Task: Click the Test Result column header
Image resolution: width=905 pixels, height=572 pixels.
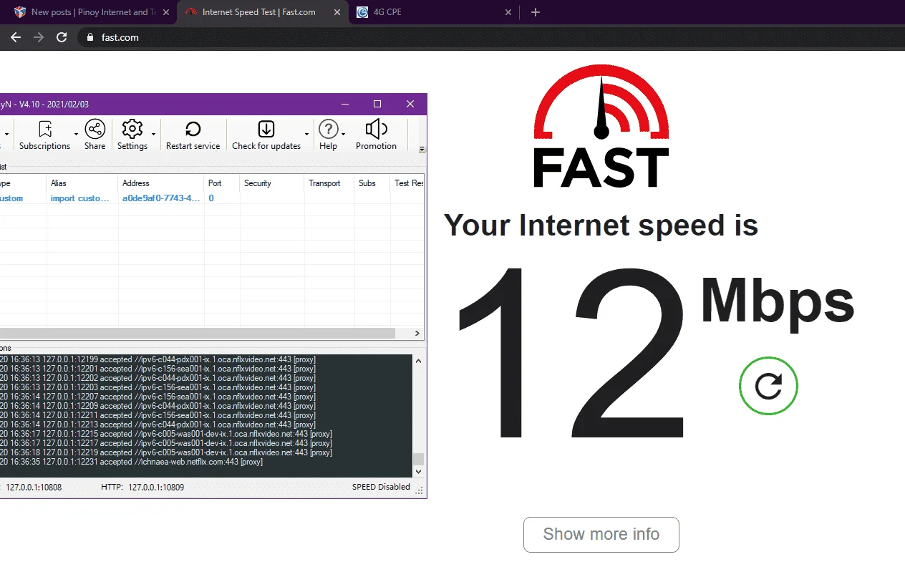Action: [x=407, y=183]
